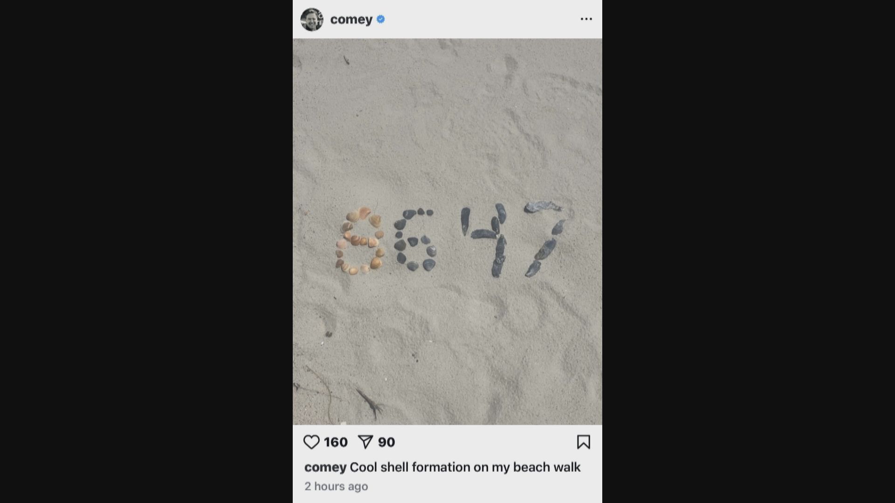Open the three-dot more options menu

pos(586,19)
